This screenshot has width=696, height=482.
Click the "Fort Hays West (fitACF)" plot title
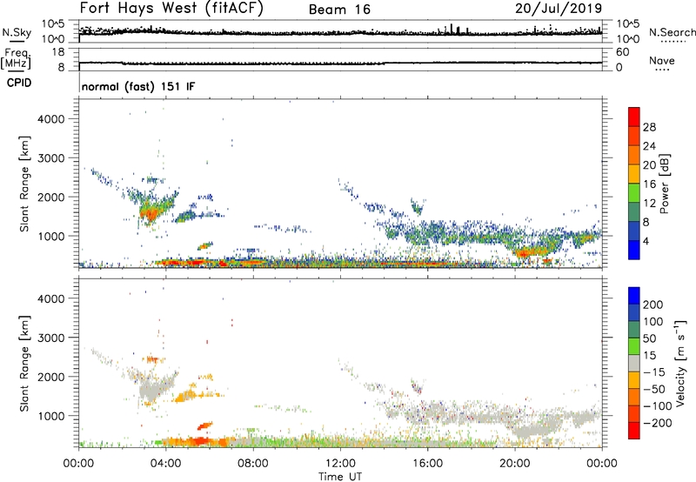[171, 9]
